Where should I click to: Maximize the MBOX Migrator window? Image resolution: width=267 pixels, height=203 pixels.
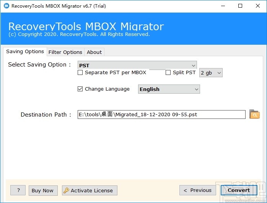coord(240,6)
